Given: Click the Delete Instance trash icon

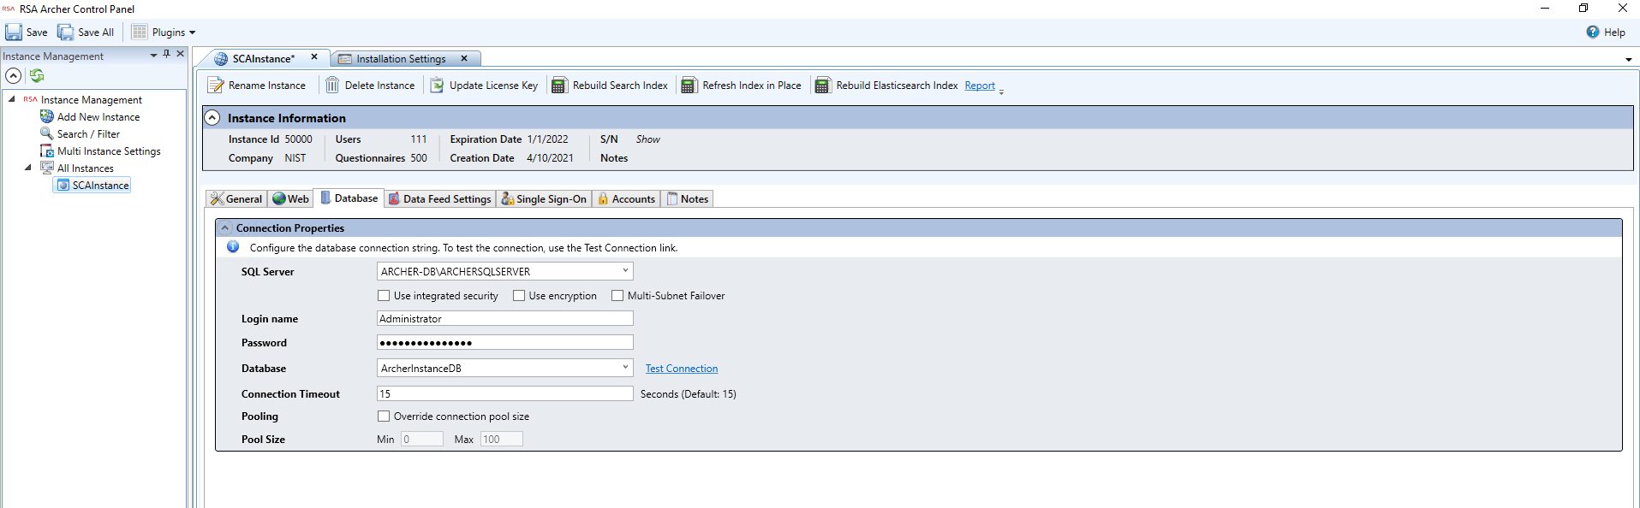Looking at the screenshot, I should point(332,86).
